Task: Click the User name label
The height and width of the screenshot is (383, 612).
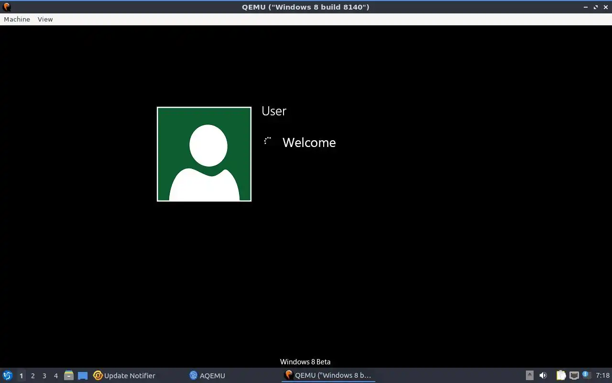Action: pyautogui.click(x=274, y=111)
